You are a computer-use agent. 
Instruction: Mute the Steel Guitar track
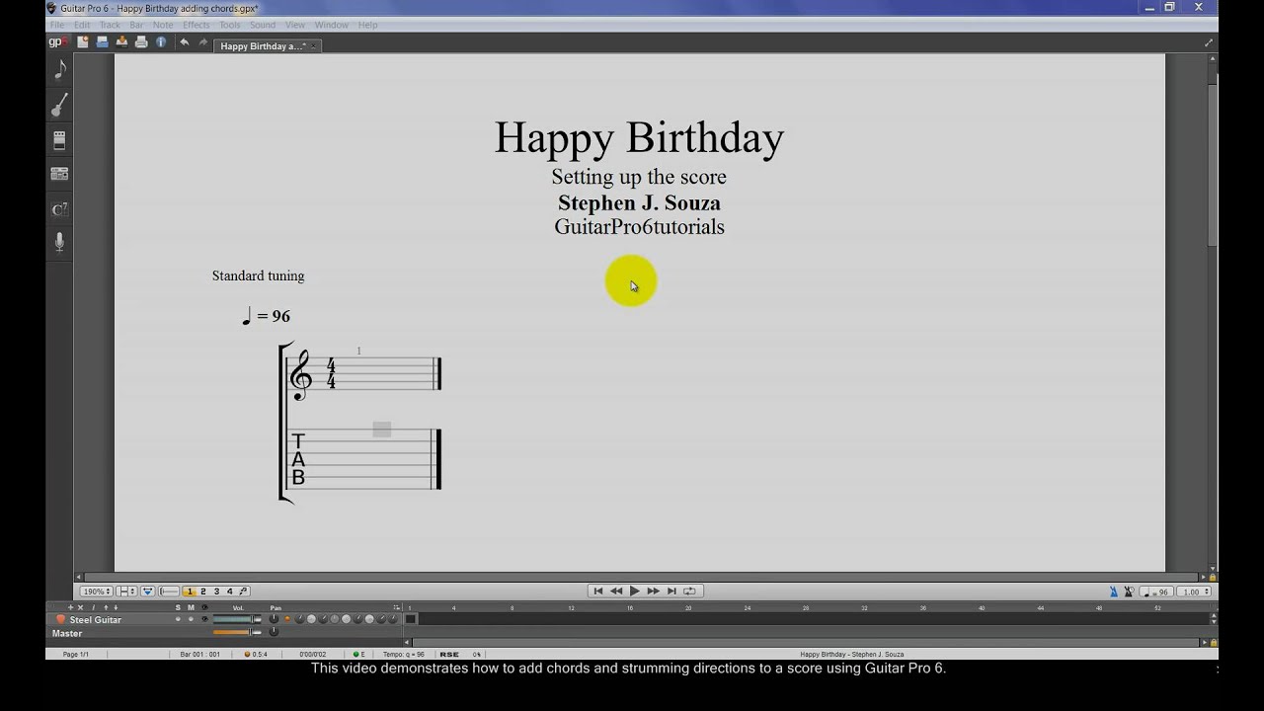point(191,619)
